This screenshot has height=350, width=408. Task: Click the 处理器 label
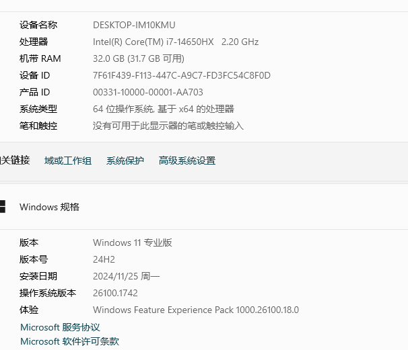tap(34, 42)
